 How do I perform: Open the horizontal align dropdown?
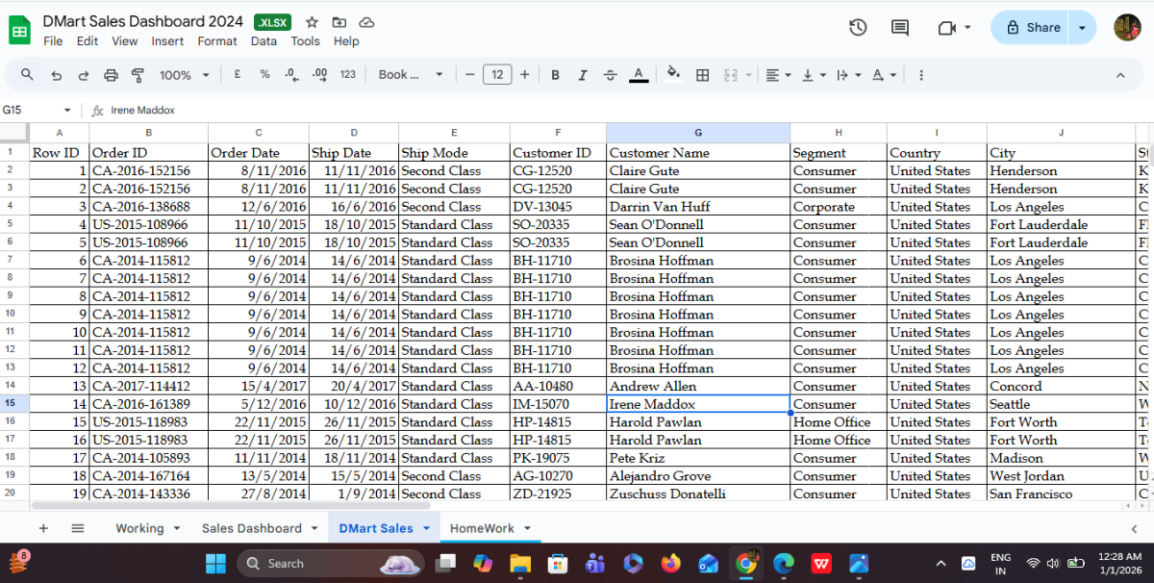coord(778,75)
